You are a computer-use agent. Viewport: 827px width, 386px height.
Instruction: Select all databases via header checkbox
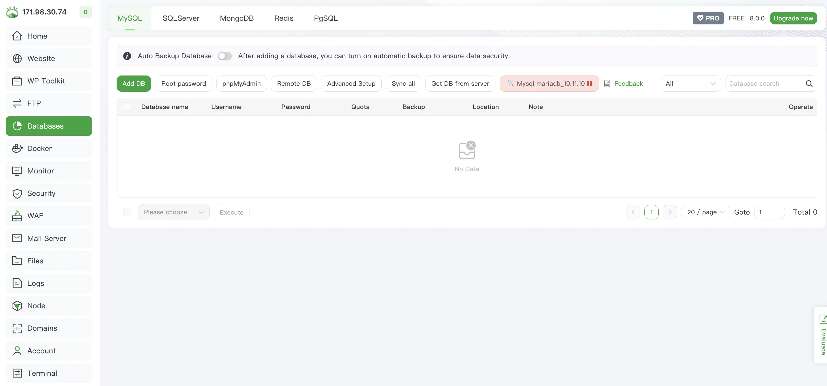click(127, 107)
